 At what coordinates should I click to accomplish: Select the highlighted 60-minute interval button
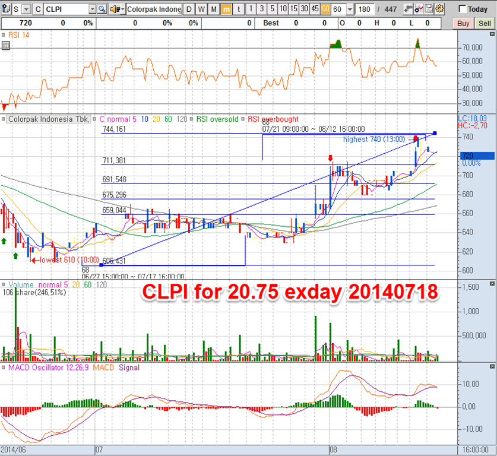pos(325,9)
